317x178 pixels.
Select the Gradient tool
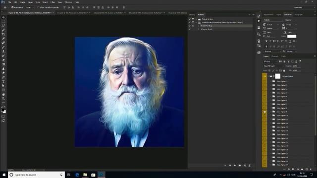(3, 64)
